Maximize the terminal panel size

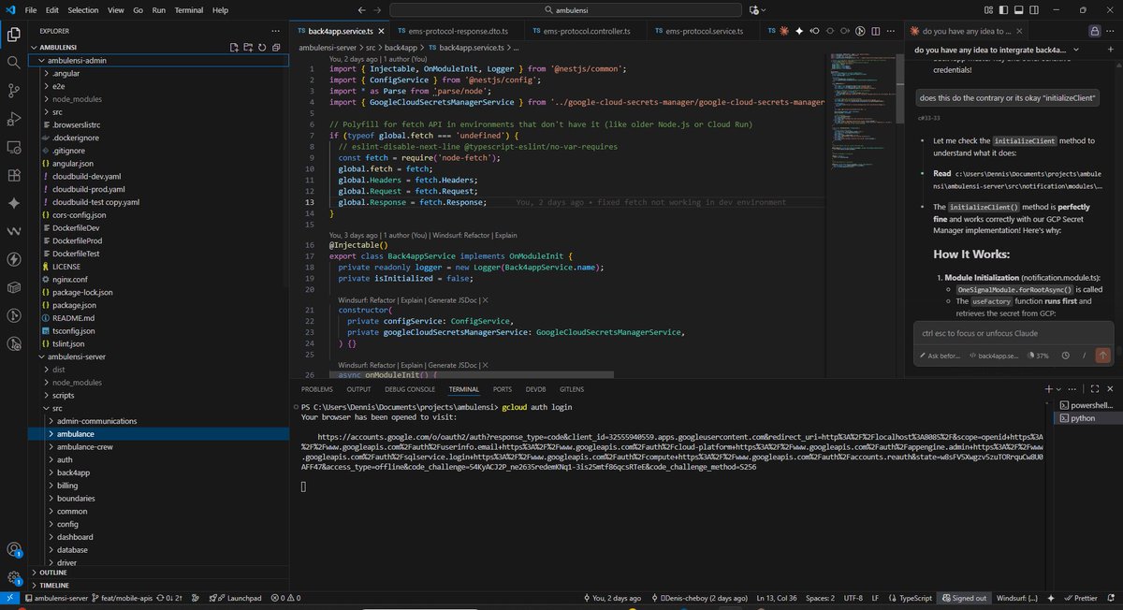1093,388
